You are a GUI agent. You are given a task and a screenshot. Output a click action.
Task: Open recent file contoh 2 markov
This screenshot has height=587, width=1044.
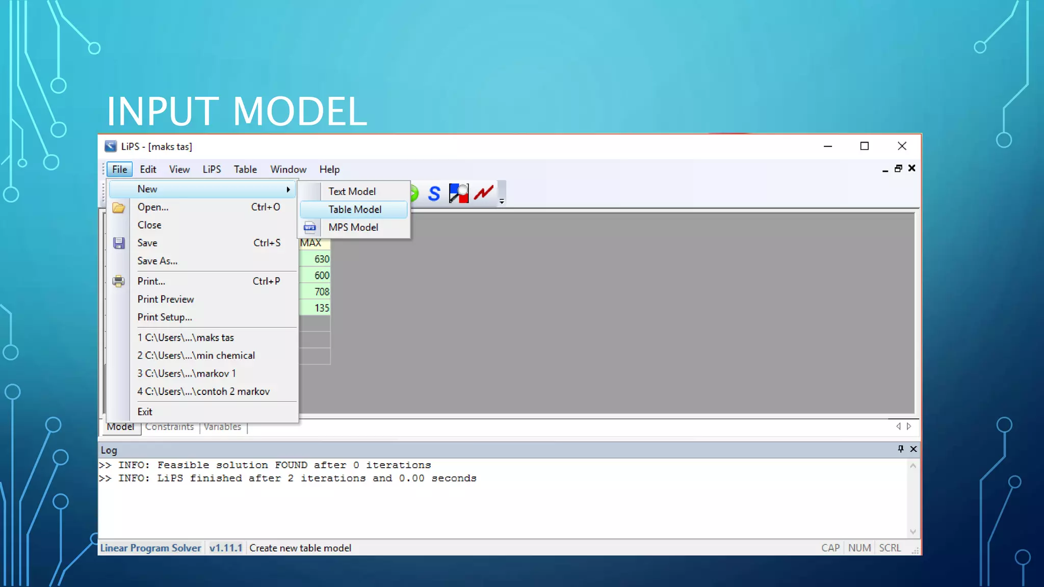tap(203, 391)
